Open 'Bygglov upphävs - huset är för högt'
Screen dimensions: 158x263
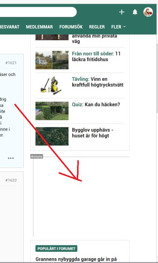coord(93,133)
